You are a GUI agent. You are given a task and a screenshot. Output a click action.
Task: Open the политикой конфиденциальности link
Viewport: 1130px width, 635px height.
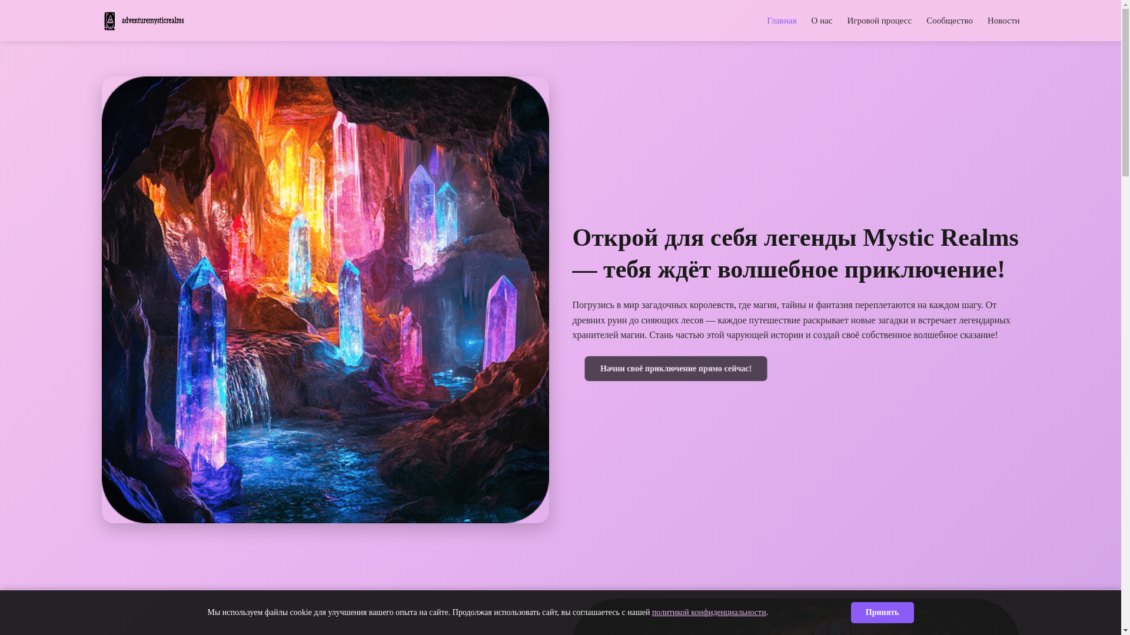[x=709, y=612]
